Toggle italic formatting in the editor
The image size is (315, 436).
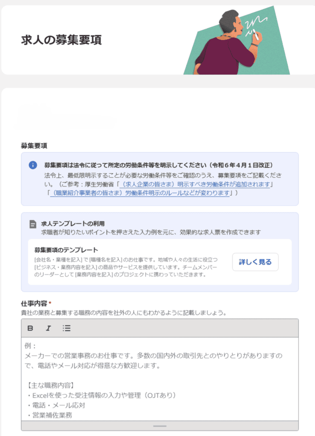(48, 328)
